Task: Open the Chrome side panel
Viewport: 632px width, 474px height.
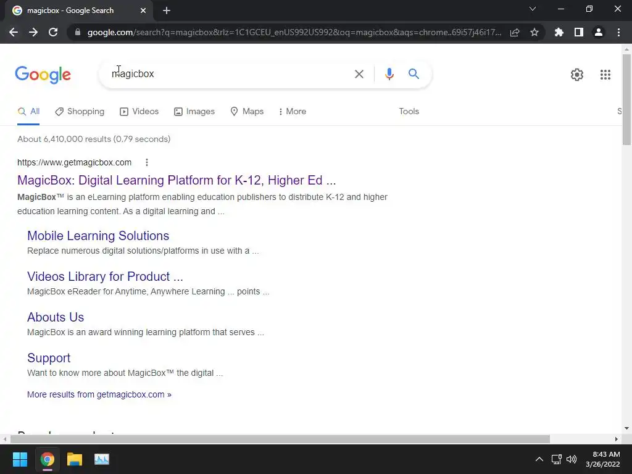Action: click(x=579, y=32)
